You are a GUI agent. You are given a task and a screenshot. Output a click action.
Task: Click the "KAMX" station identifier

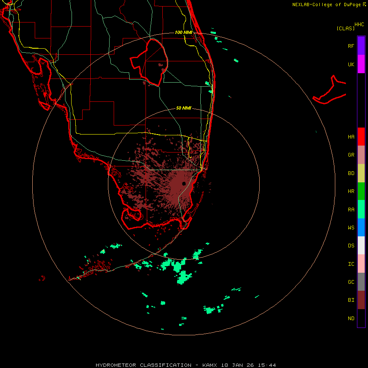(x=210, y=365)
